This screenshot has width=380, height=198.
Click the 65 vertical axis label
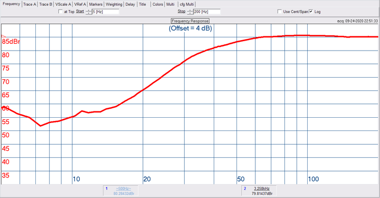pyautogui.click(x=5, y=95)
